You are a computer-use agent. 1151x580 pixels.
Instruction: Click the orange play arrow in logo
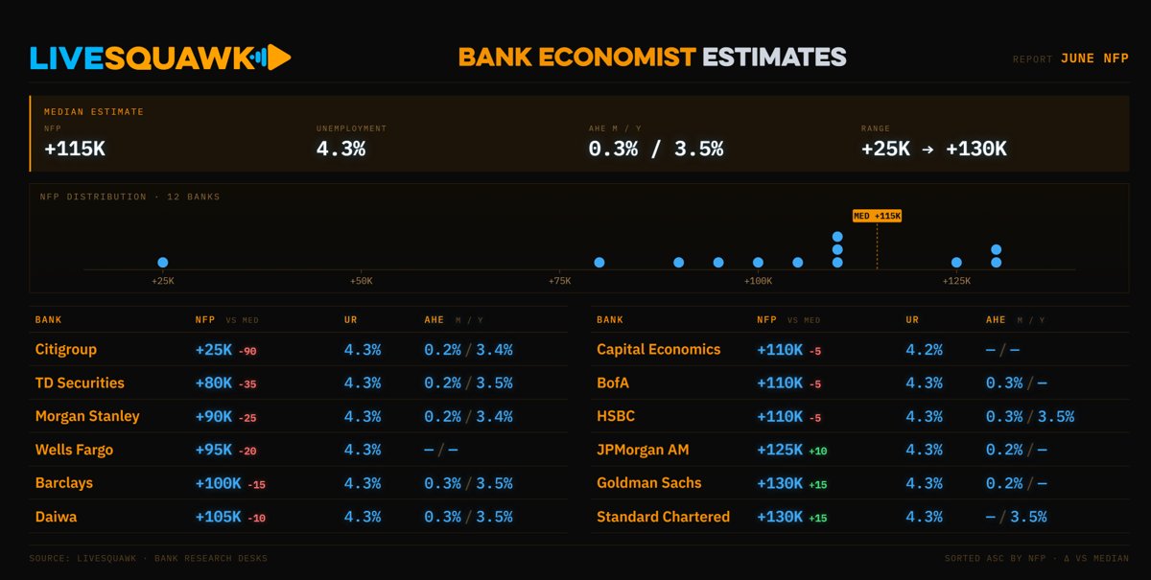coord(278,58)
